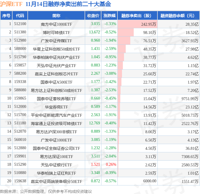The image size is (200, 194).
Task: Click the 8.00万 net sell value
Action: 151,132
